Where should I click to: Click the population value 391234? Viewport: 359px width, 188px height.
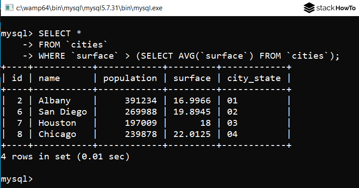141,101
